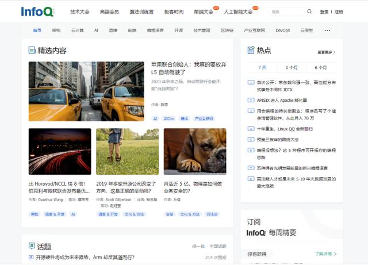Open topic 开源硬件将成为未来趋势 Arm

[x=85, y=258]
